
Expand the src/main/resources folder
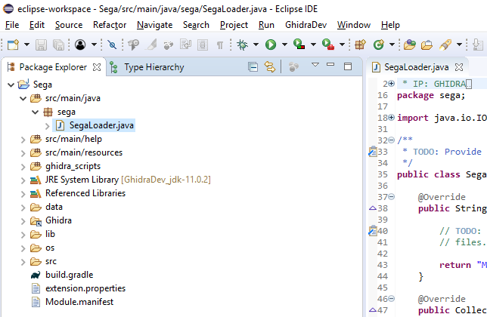(x=23, y=153)
